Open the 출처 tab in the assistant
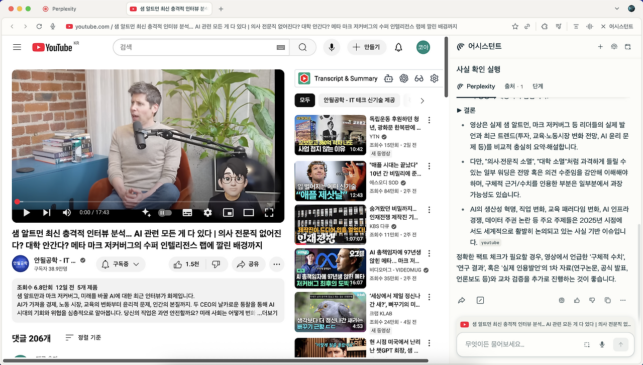This screenshot has height=365, width=643. pyautogui.click(x=513, y=86)
